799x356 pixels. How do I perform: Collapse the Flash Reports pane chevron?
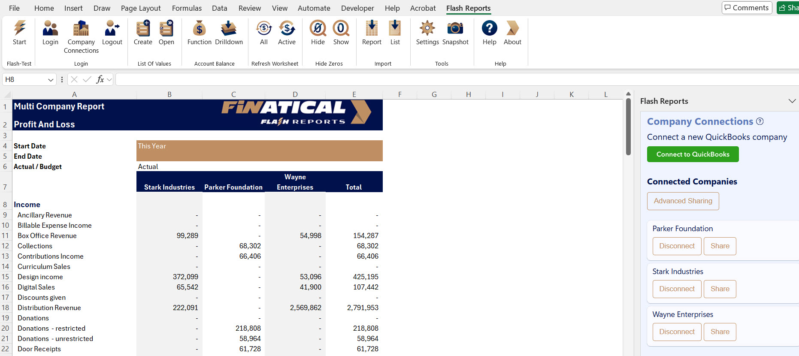click(792, 101)
